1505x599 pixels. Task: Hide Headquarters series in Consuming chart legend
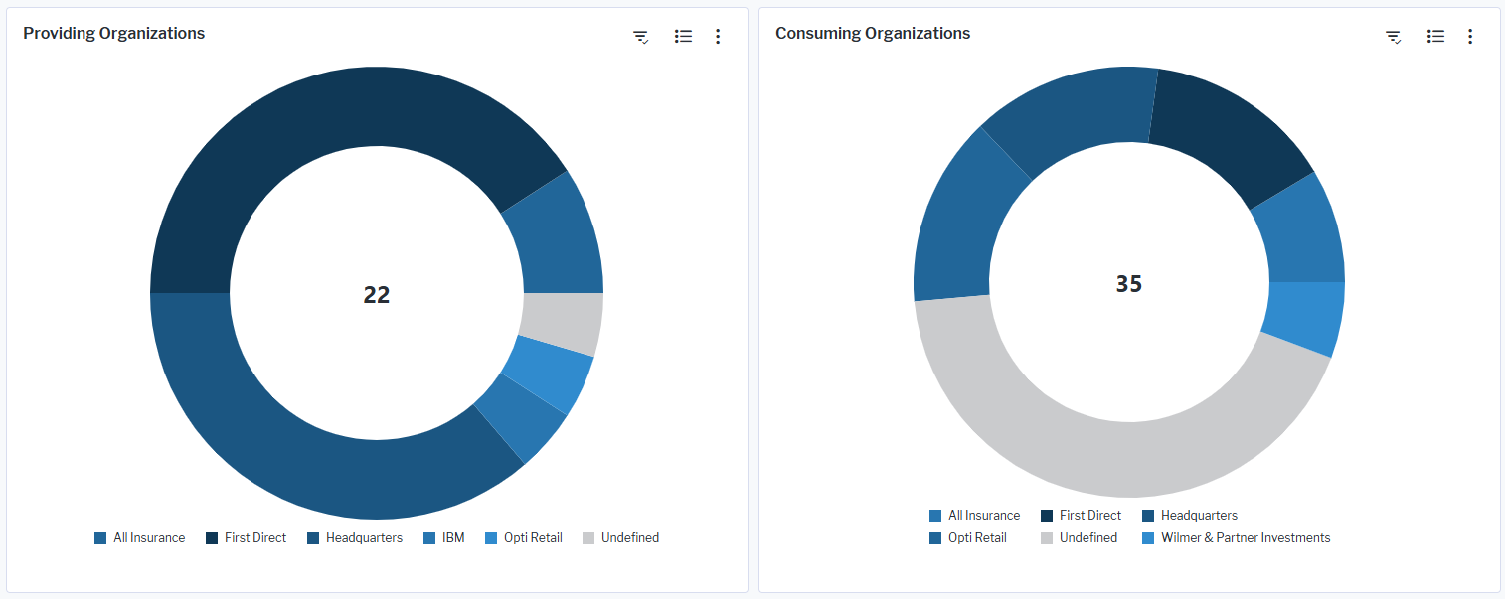point(1199,516)
